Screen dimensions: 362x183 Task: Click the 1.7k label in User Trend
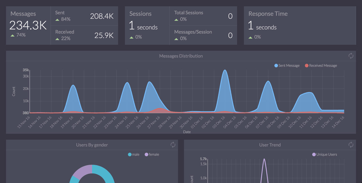pyautogui.click(x=203, y=159)
